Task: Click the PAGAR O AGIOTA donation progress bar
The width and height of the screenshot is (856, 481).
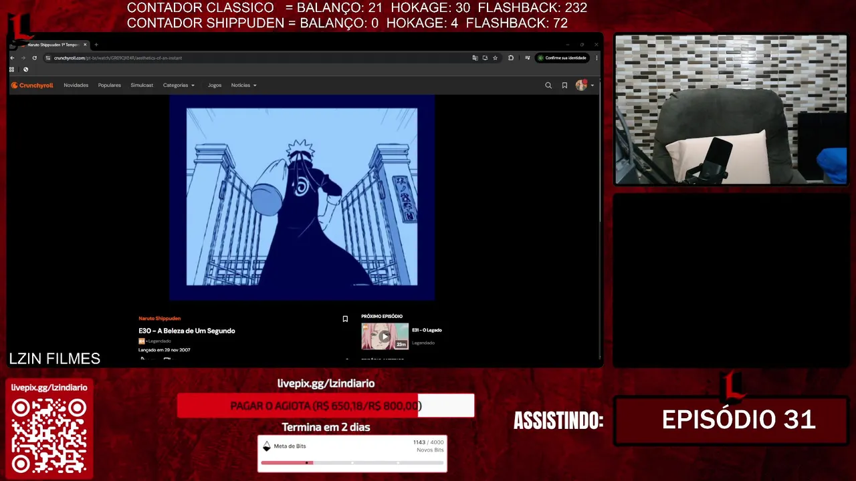Action: tap(326, 406)
